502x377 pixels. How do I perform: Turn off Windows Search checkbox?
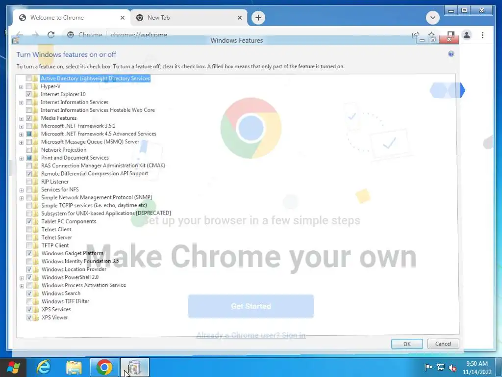click(29, 294)
